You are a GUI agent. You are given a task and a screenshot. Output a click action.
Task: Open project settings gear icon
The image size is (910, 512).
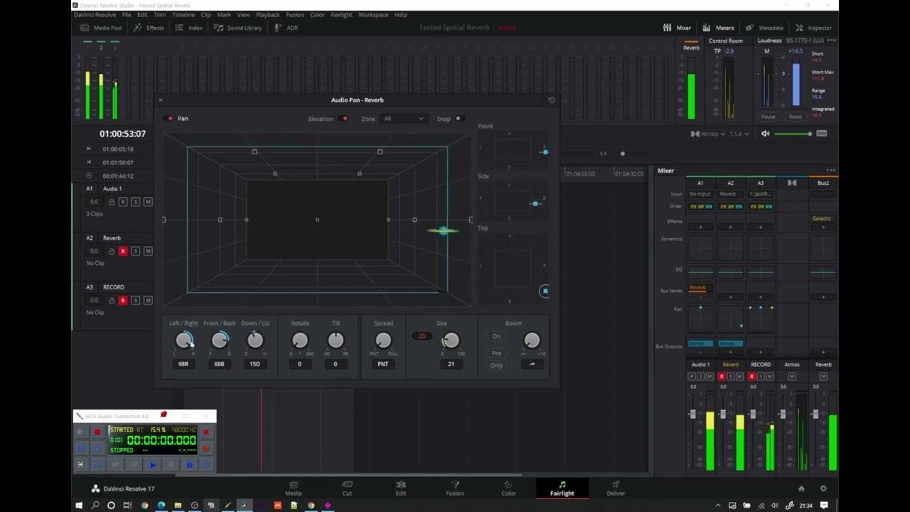pos(823,489)
